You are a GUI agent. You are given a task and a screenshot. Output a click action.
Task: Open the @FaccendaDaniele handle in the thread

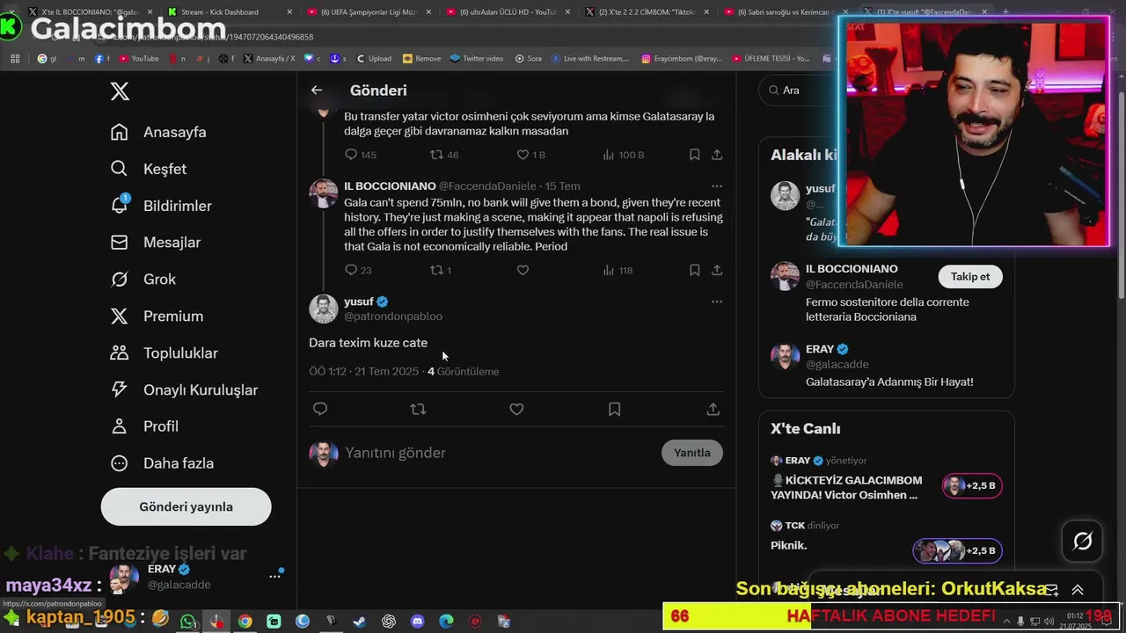[487, 186]
